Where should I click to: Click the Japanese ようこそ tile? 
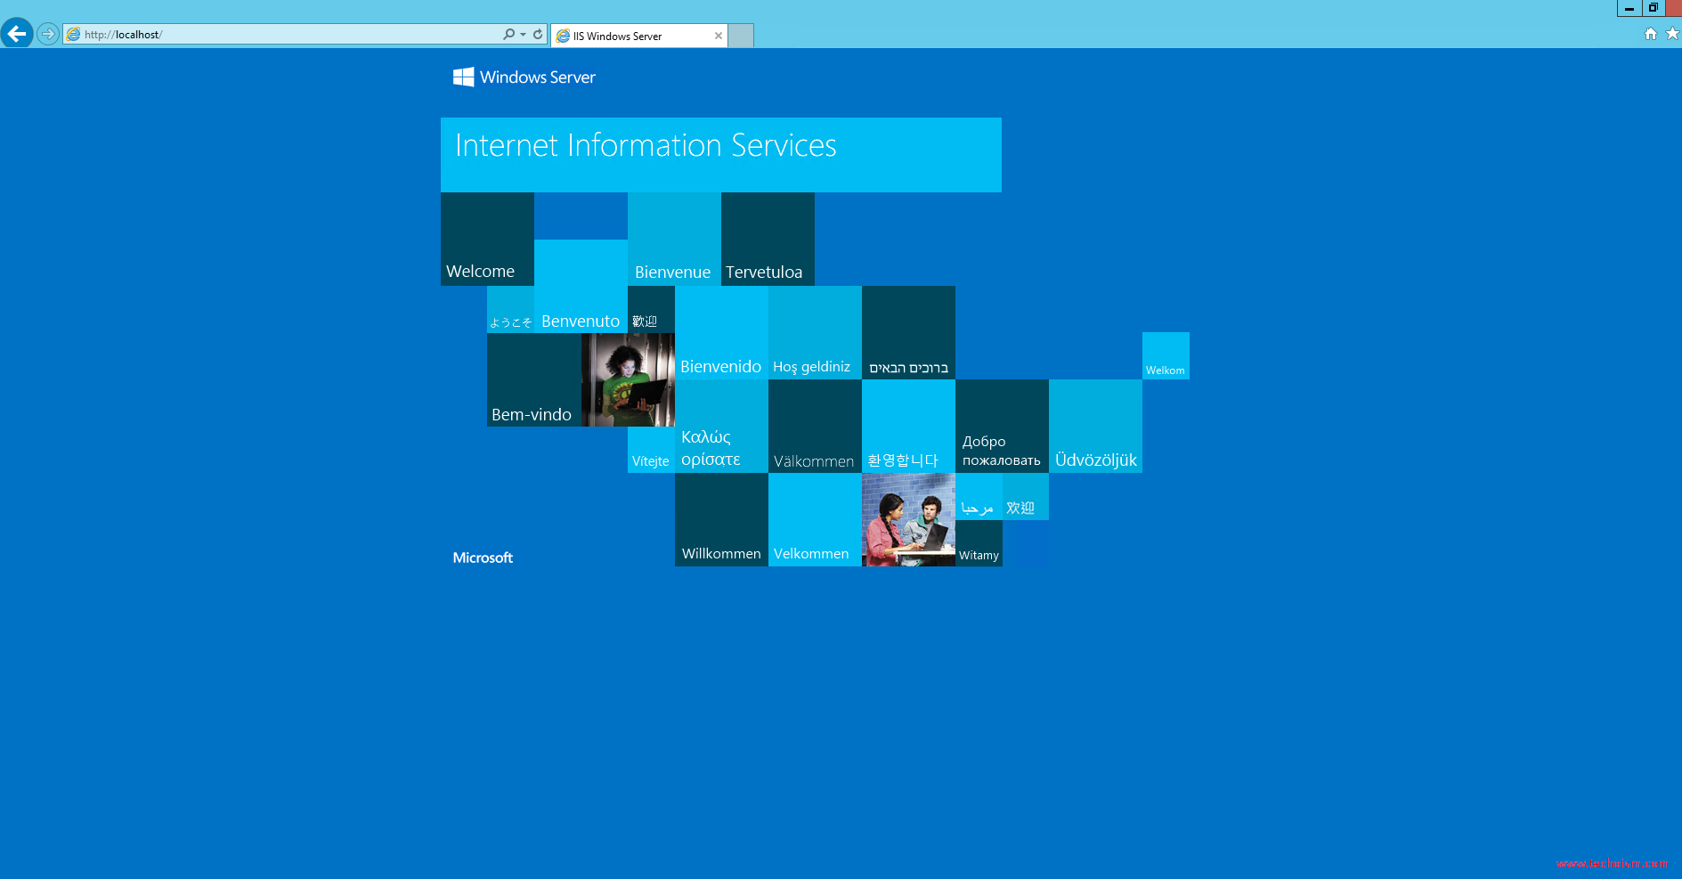click(510, 309)
